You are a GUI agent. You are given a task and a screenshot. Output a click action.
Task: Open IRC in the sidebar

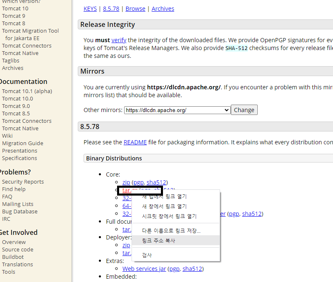coord(6,219)
